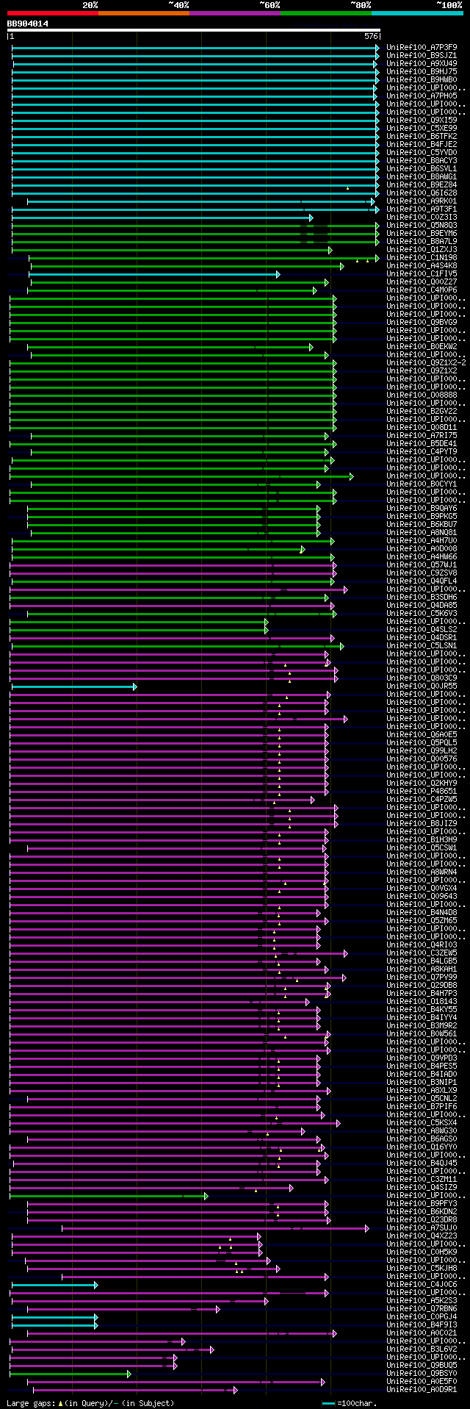Image resolution: width=470 pixels, height=1409 pixels.
Task: Select the UniRef100_C1FIV5 label
Action: [422, 273]
